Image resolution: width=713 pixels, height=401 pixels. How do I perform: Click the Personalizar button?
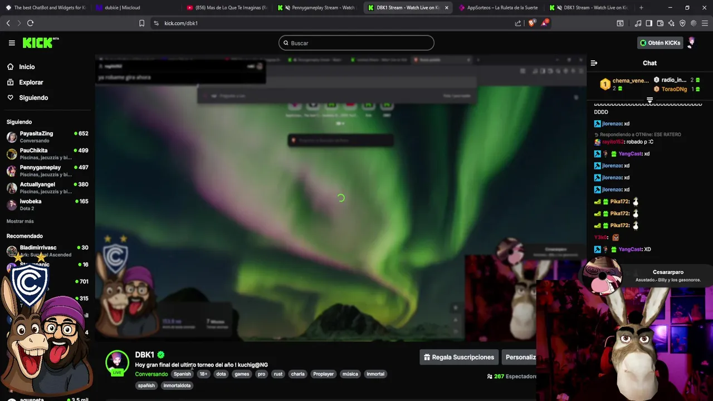(519, 357)
